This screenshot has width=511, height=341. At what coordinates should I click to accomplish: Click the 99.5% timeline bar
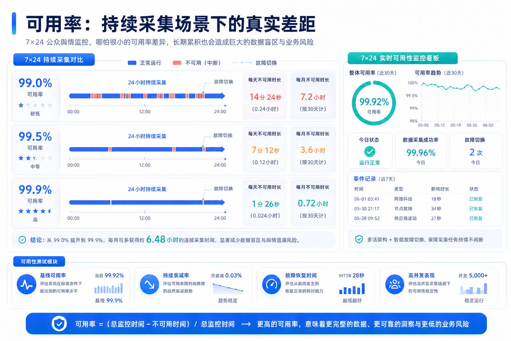[x=147, y=149]
